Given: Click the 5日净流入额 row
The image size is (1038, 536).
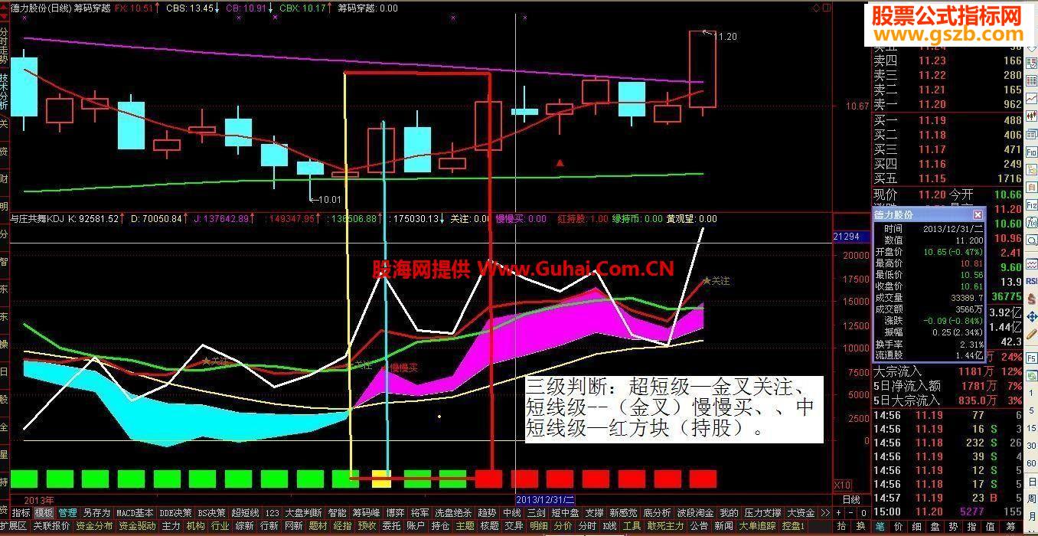Looking at the screenshot, I should click(948, 386).
